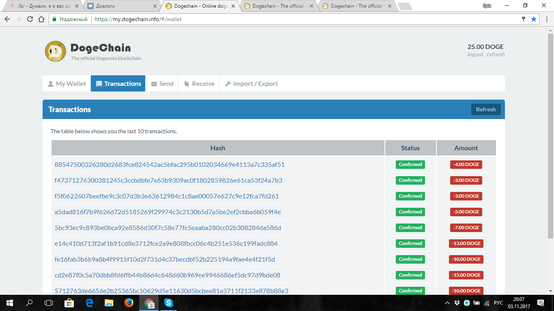
Task: Click the Amount column header
Action: pyautogui.click(x=466, y=148)
